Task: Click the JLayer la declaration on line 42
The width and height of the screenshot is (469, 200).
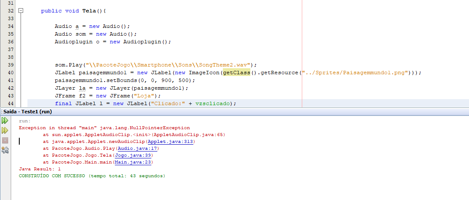Action: coord(121,88)
